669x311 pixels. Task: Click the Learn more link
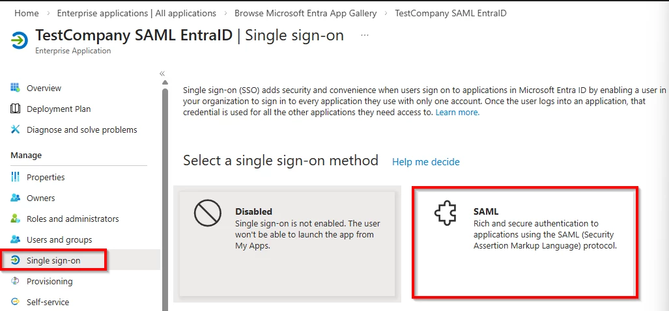457,112
